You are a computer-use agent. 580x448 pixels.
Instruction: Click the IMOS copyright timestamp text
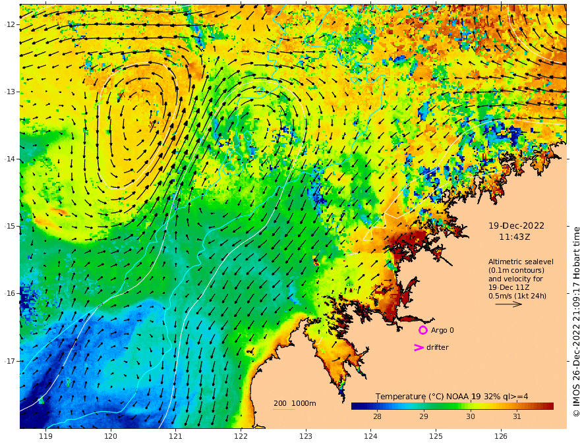(x=576, y=322)
